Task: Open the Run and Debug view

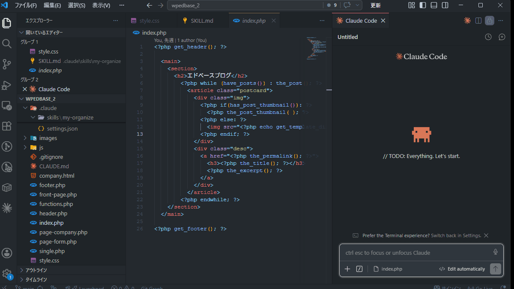Action: click(7, 85)
